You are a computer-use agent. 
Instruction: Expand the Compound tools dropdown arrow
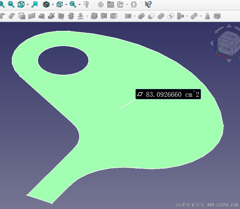click(135, 16)
